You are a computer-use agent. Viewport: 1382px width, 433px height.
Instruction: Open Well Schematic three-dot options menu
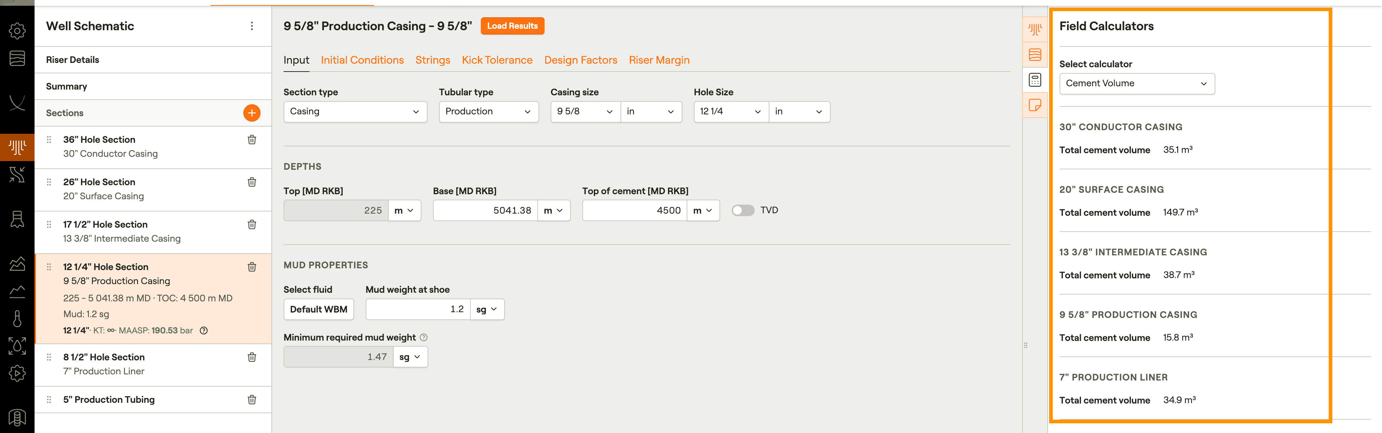(252, 26)
